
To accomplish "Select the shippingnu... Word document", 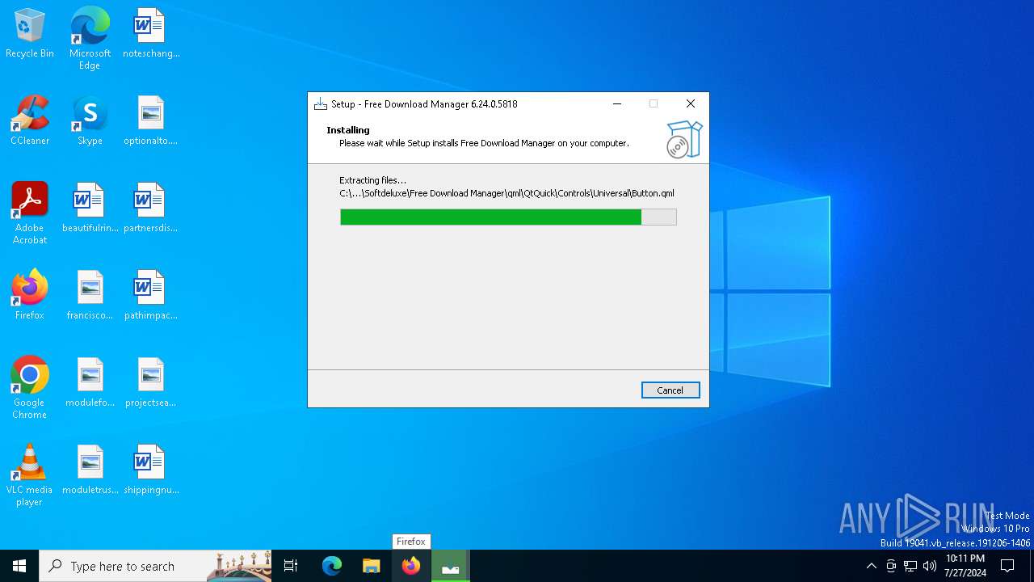I will point(151,470).
